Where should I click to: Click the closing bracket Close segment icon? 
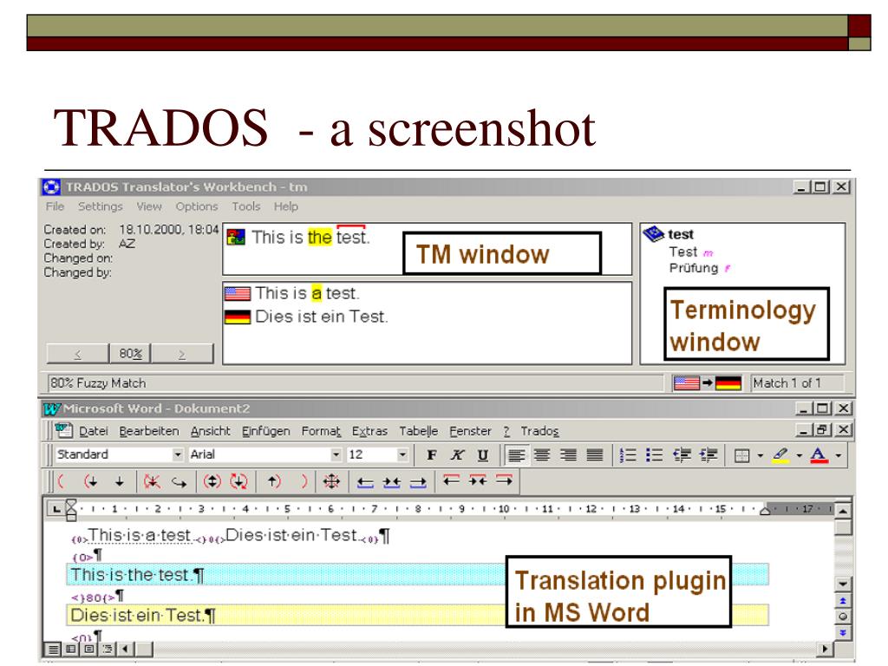click(x=304, y=482)
